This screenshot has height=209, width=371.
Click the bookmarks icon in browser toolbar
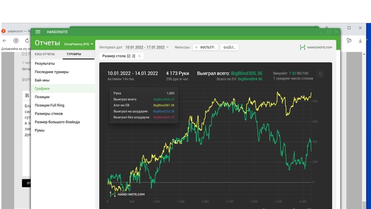coord(349,41)
